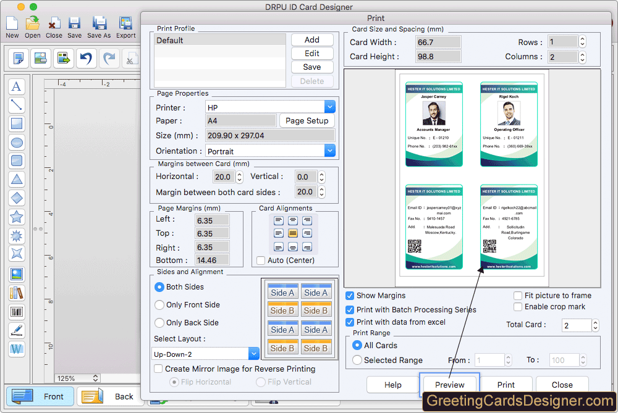Viewport: 618px width, 413px height.
Task: Toggle Print with data from excel
Action: (350, 322)
